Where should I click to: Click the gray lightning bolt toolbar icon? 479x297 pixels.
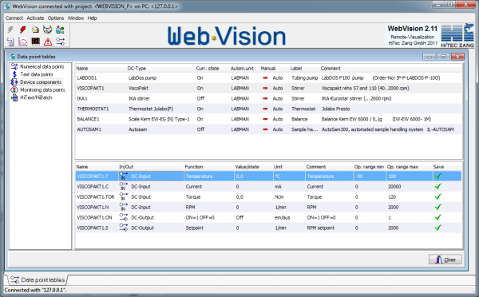[10, 30]
